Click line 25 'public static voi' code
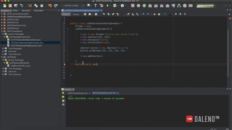232x130 pixels. 86,64
